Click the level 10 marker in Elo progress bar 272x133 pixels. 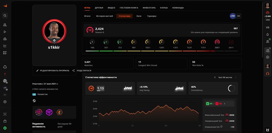coord(217,42)
